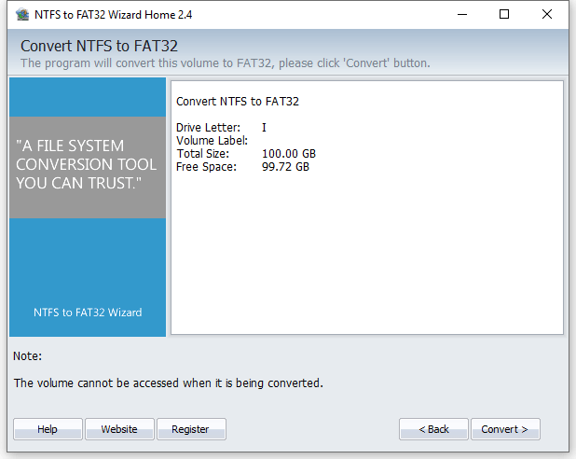Click the app icon in title bar
The width and height of the screenshot is (576, 459).
coord(22,15)
